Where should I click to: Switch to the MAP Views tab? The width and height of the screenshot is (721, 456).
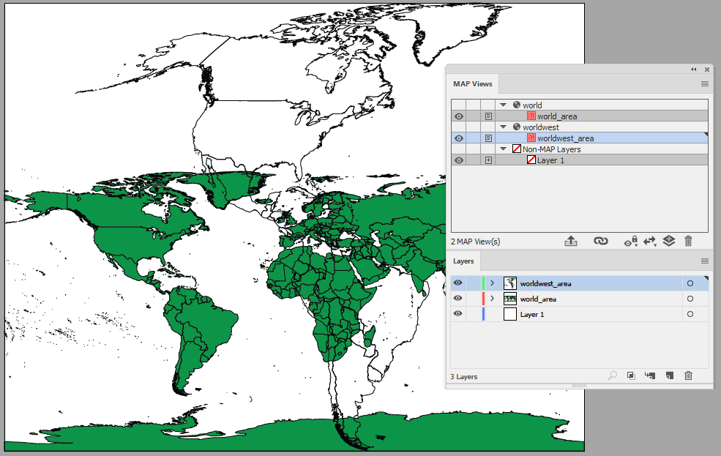click(472, 83)
